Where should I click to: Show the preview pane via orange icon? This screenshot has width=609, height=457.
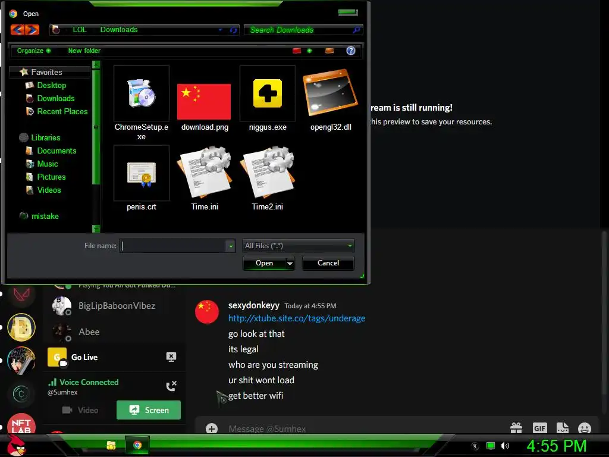(x=329, y=51)
